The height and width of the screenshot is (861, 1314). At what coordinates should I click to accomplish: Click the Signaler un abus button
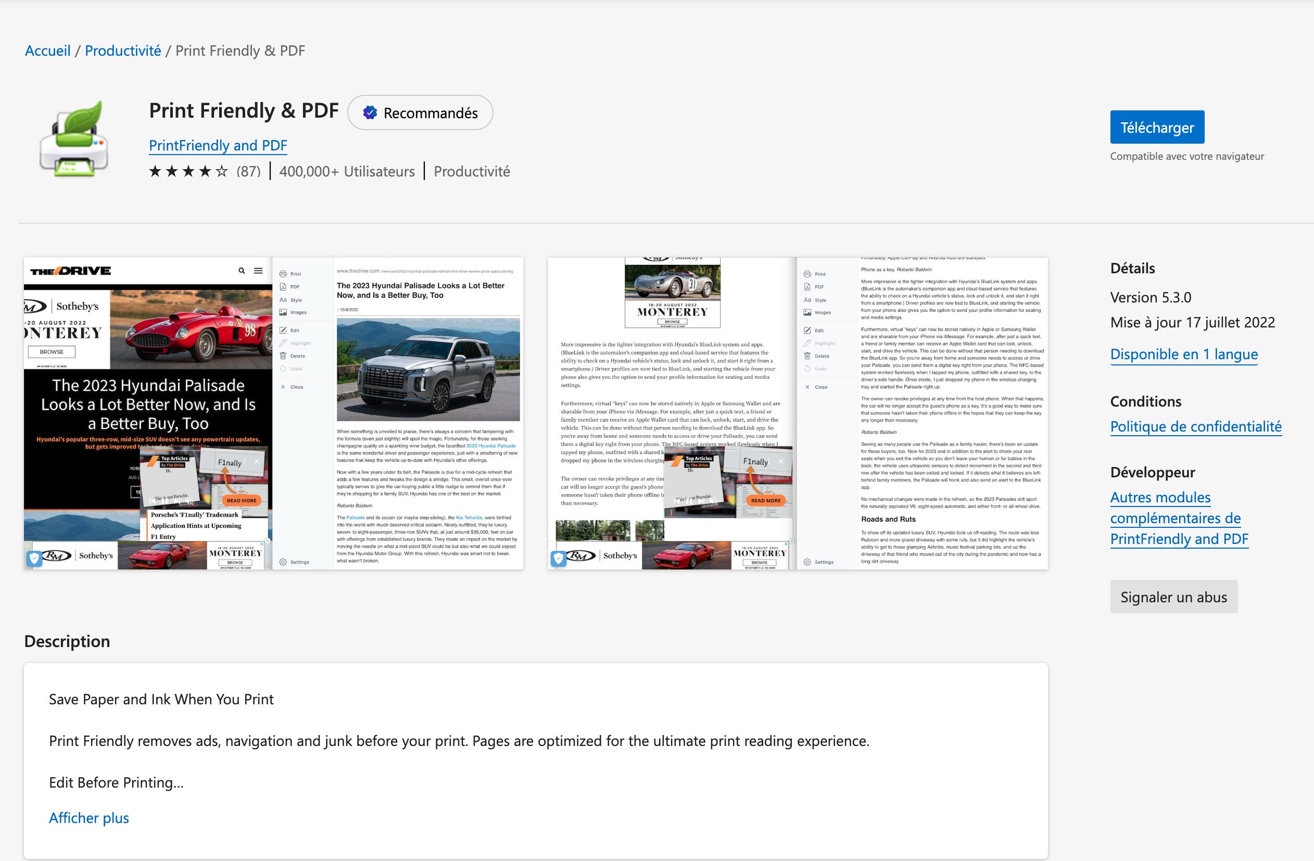1174,597
